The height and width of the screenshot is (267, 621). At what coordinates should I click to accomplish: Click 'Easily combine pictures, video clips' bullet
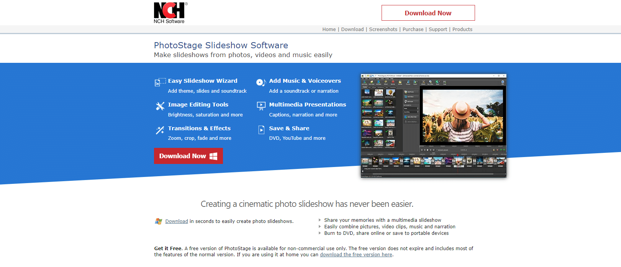(390, 227)
